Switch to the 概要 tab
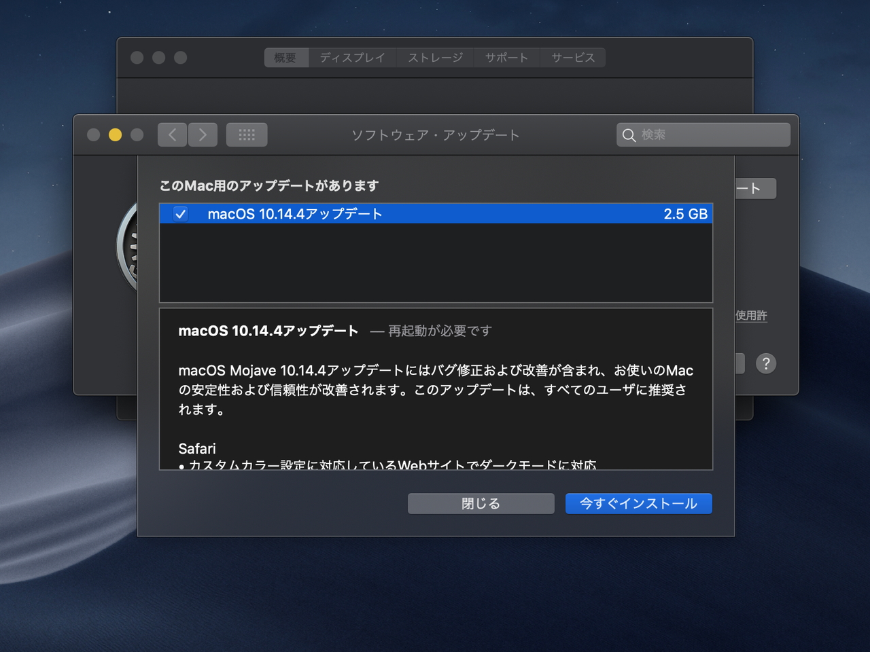This screenshot has height=652, width=870. click(x=285, y=58)
